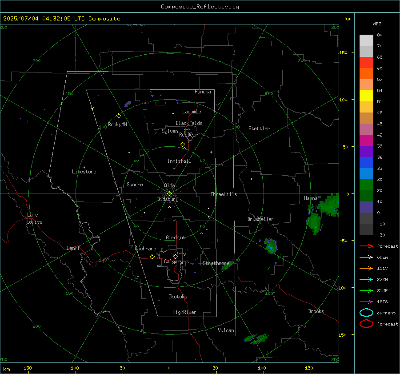The height and width of the screenshot is (374, 400).
Task: Click the white star marker above Limestone
Action: pyautogui.click(x=84, y=168)
